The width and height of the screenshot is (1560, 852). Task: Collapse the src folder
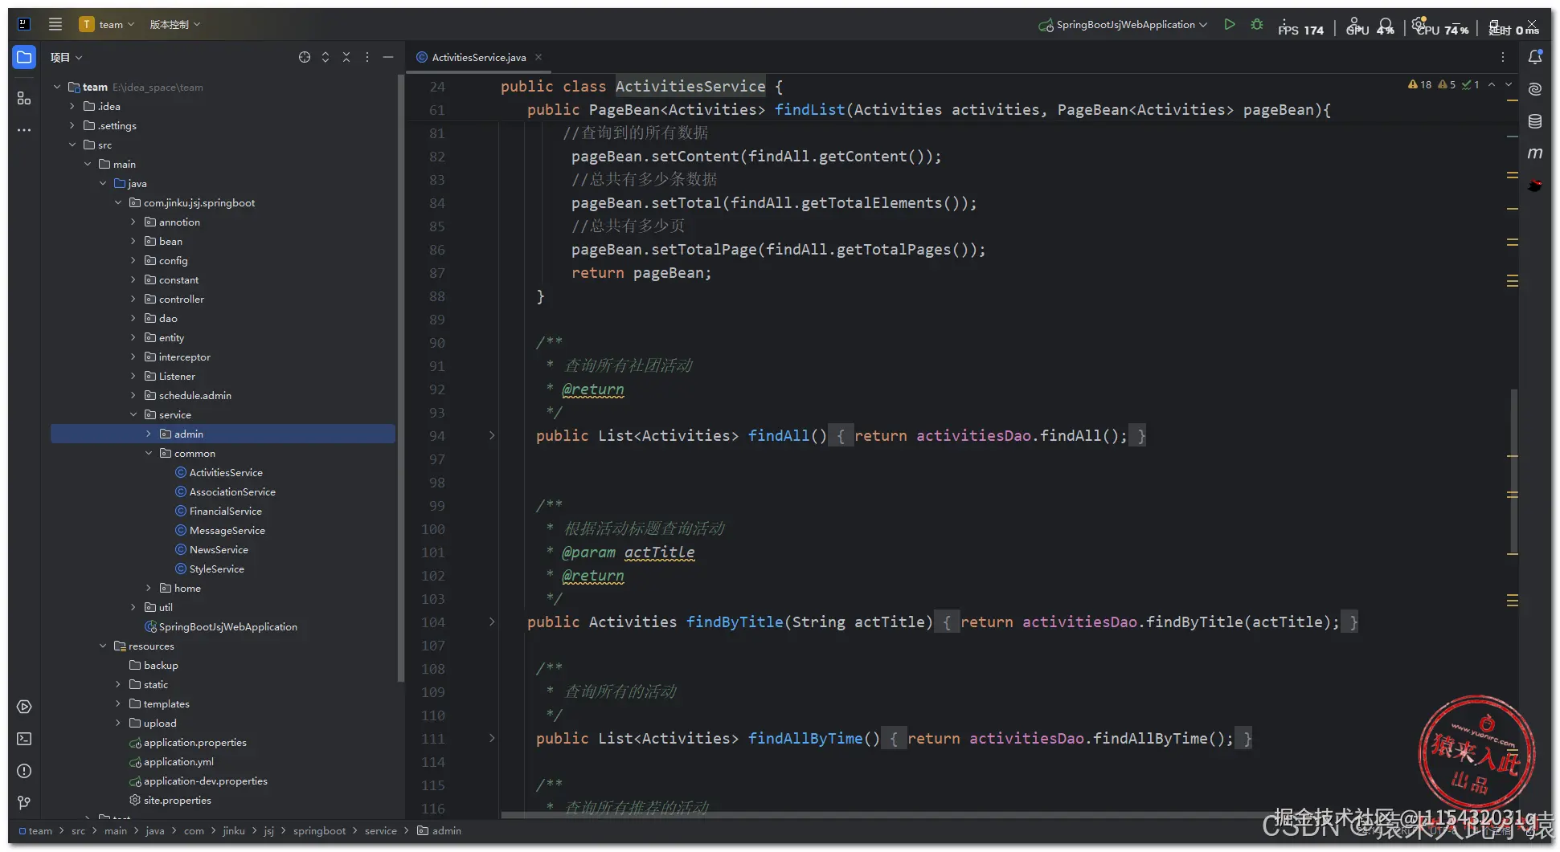72,145
